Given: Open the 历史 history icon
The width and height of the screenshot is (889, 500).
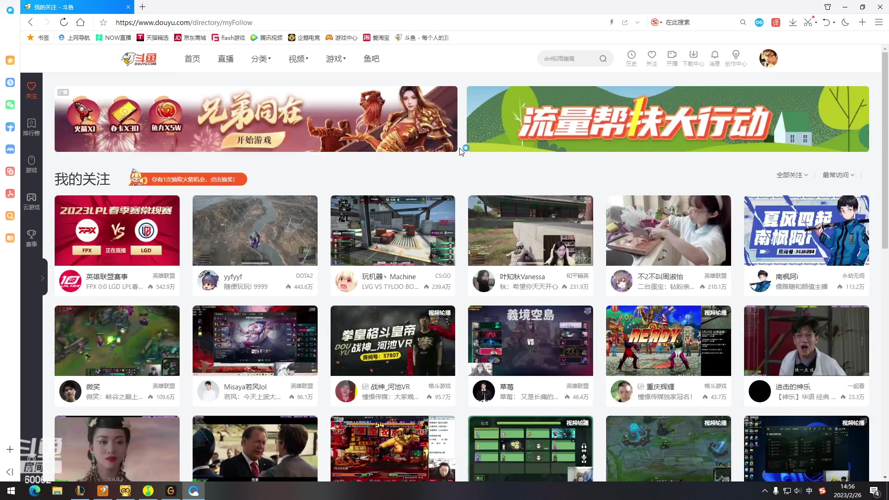Looking at the screenshot, I should click(631, 58).
